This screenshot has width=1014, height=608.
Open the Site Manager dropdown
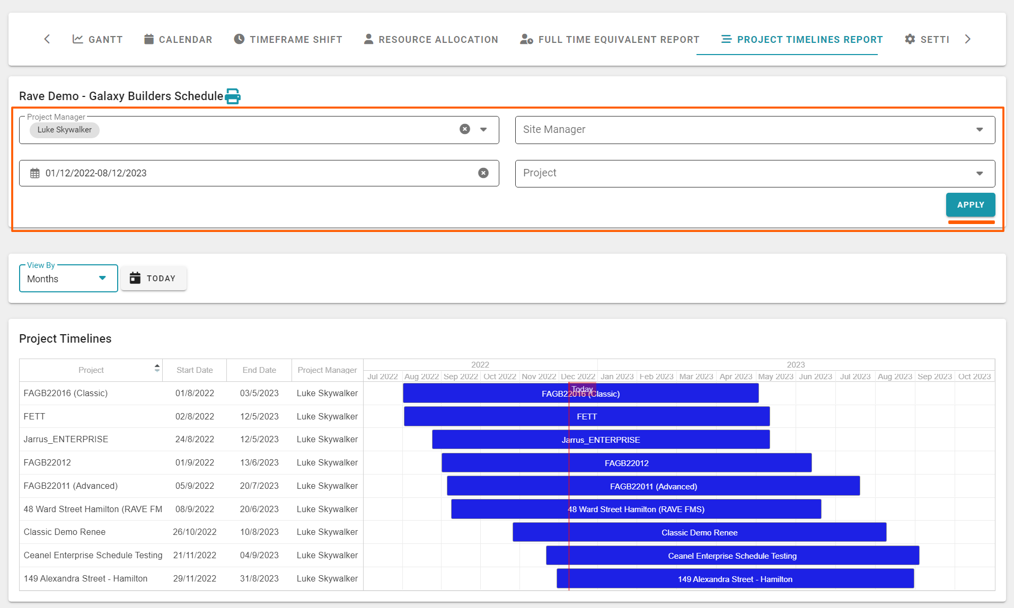click(979, 130)
